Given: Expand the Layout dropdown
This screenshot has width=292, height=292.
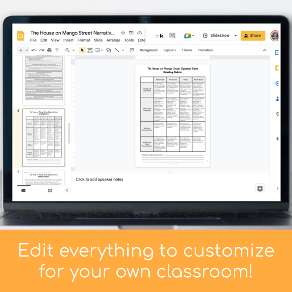Looking at the screenshot, I should pyautogui.click(x=169, y=50).
